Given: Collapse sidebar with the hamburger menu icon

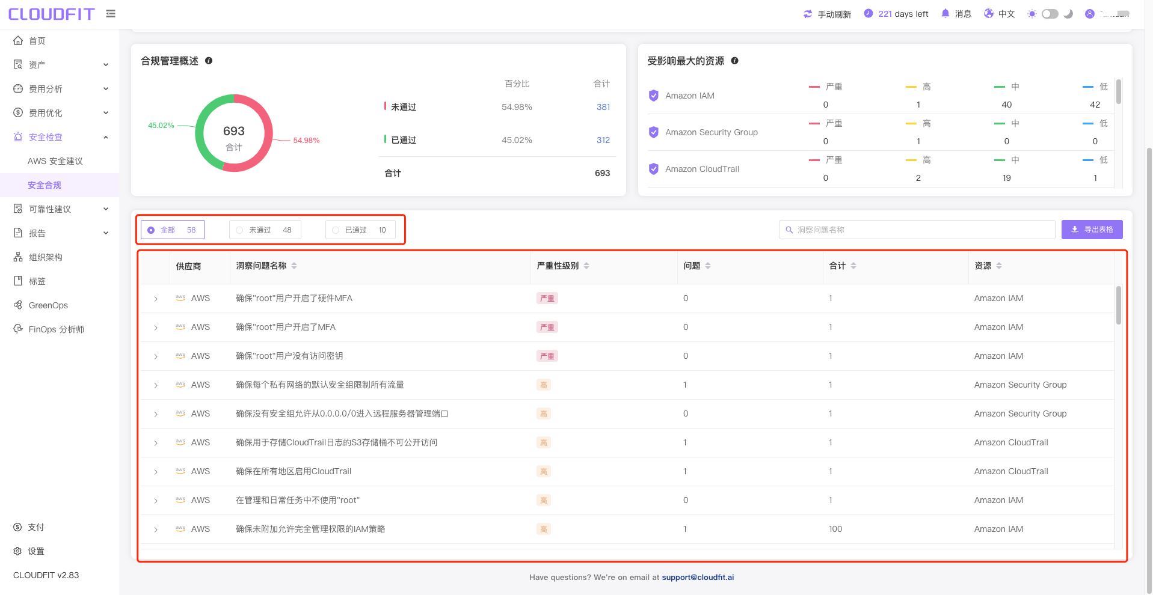Looking at the screenshot, I should (111, 13).
